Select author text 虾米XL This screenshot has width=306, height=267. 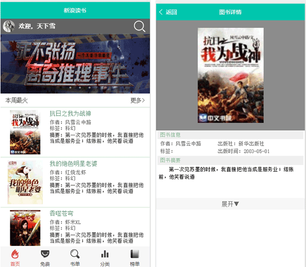73,222
